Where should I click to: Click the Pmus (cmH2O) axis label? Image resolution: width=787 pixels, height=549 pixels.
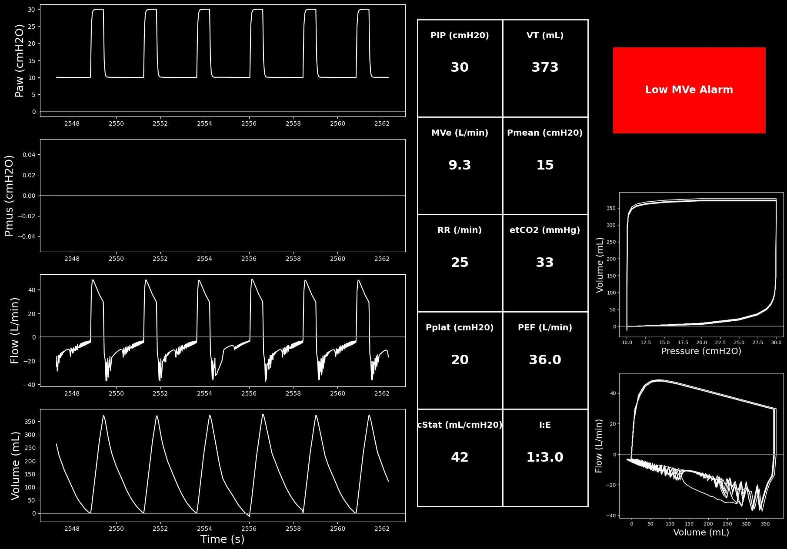tap(9, 196)
